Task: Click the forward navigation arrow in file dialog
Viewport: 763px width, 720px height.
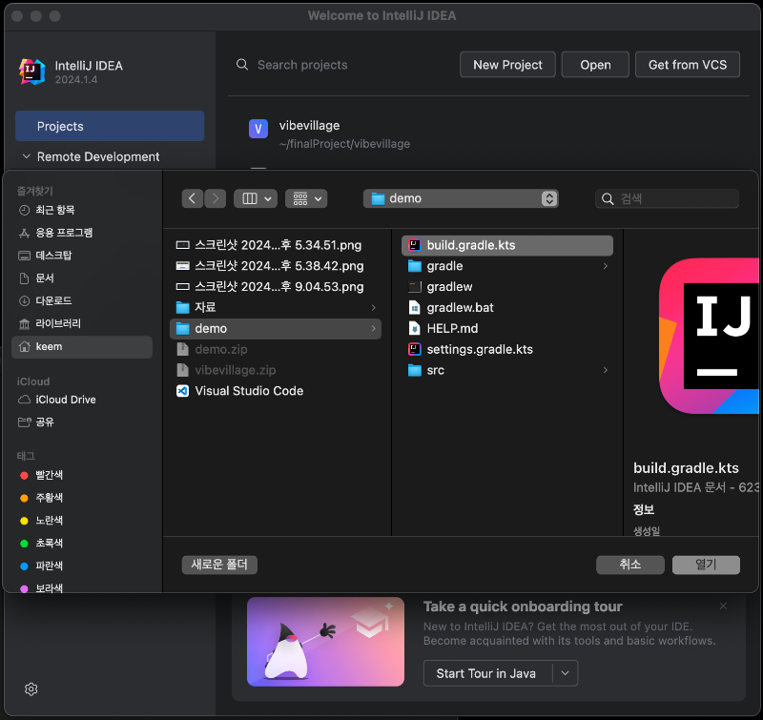Action: pyautogui.click(x=216, y=198)
